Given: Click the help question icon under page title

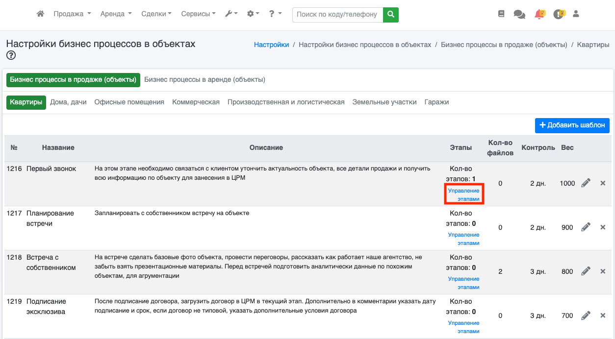Looking at the screenshot, I should click(x=11, y=55).
